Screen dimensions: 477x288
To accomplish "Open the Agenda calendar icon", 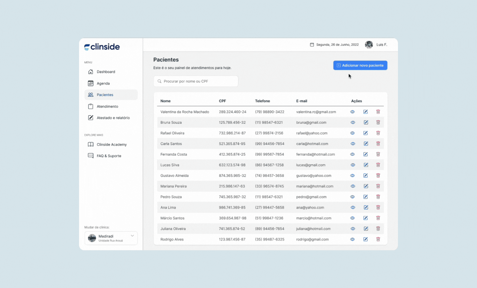I will pyautogui.click(x=90, y=83).
